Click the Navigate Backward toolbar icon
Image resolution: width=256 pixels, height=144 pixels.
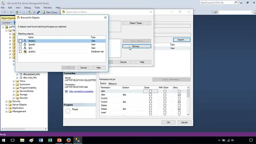click(5, 12)
